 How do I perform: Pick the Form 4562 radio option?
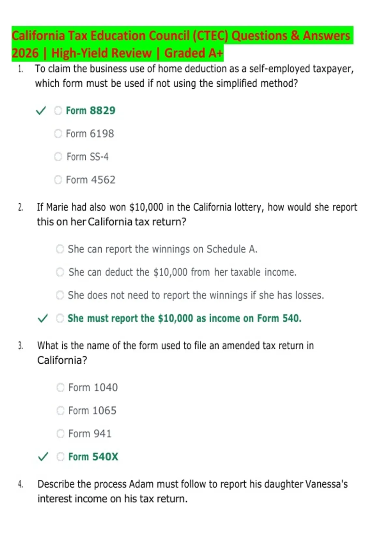[x=58, y=180]
